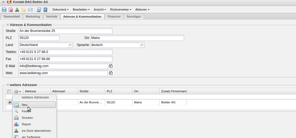Open the Aktionen menu
This screenshot has height=138, width=296.
pyautogui.click(x=142, y=9)
